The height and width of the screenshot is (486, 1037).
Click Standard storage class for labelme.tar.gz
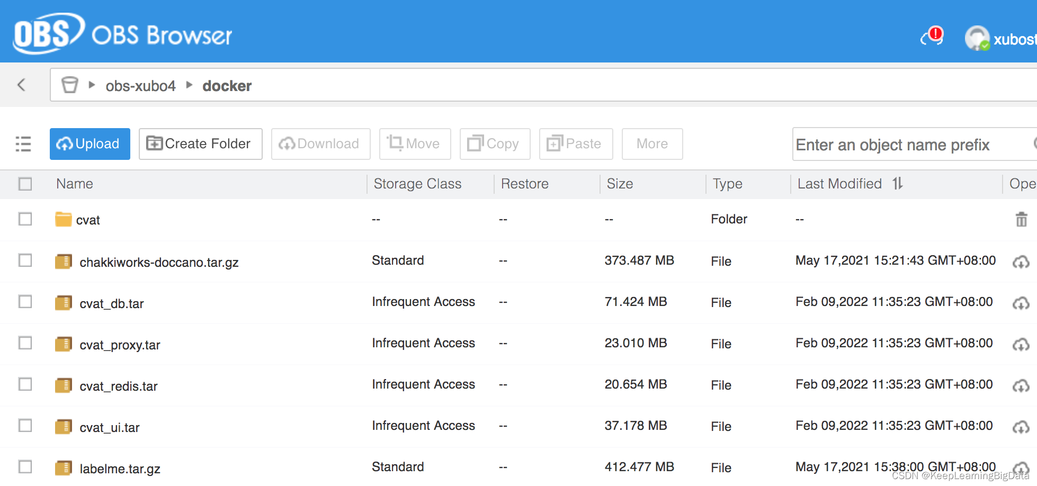pyautogui.click(x=398, y=467)
